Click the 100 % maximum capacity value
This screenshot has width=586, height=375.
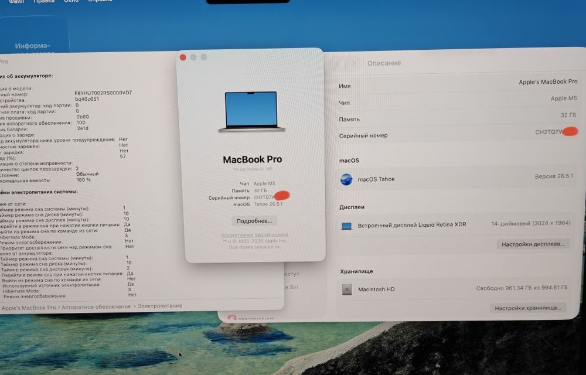pos(83,180)
